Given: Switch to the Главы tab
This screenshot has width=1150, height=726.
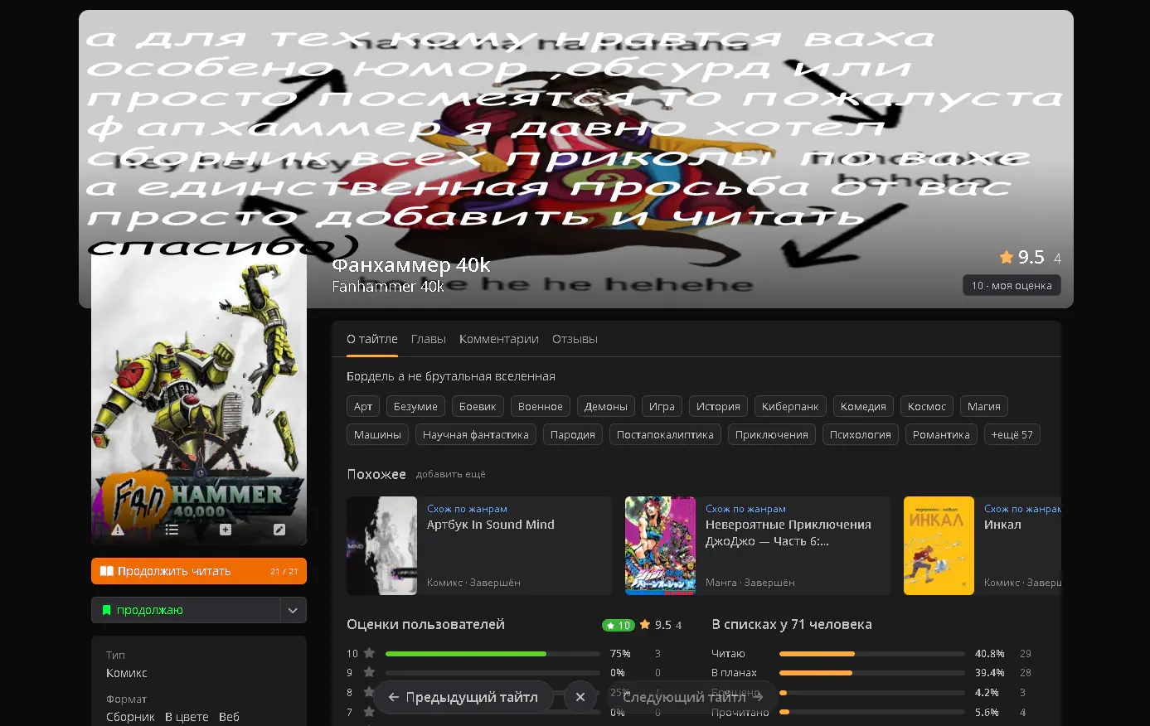Looking at the screenshot, I should coord(428,340).
